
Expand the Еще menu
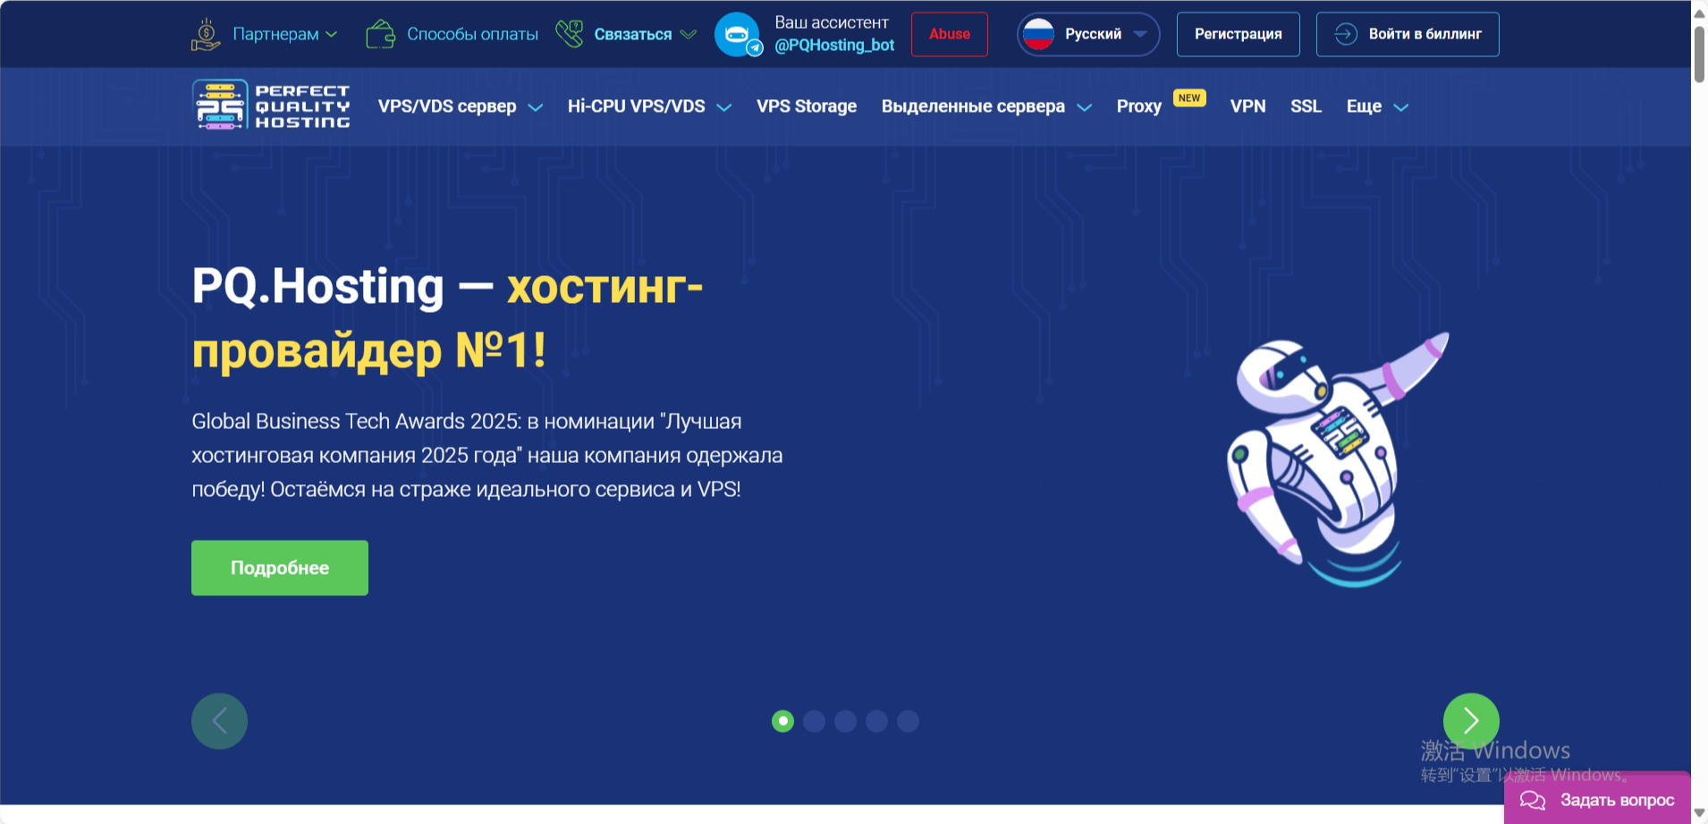[1376, 106]
